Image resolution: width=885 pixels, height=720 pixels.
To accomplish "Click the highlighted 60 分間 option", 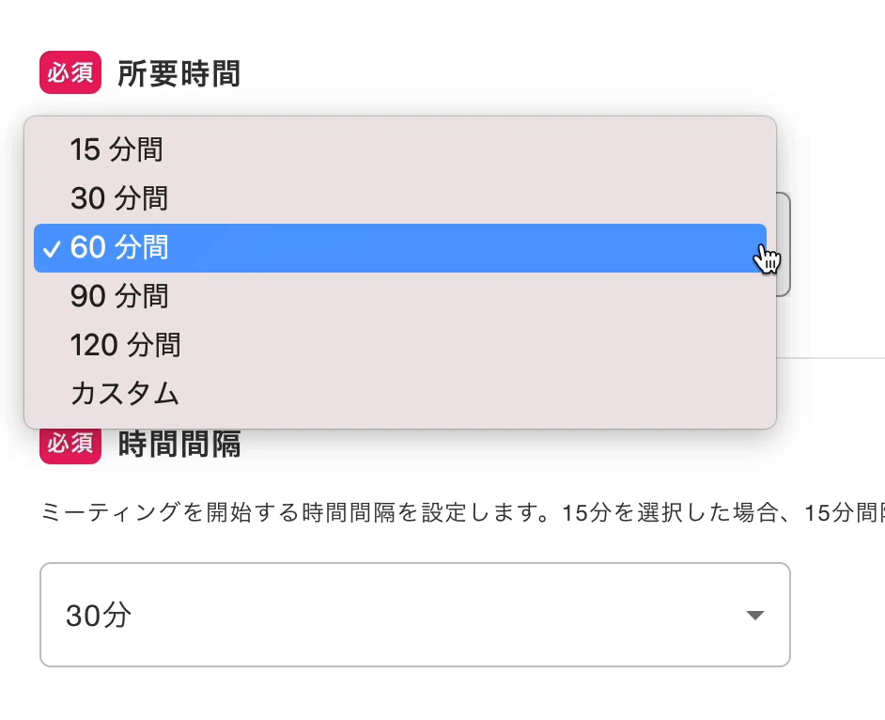I will (119, 247).
